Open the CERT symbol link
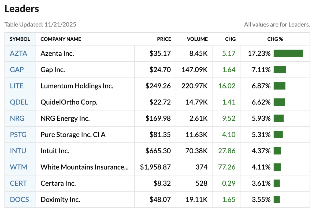316x214 pixels. (x=18, y=183)
